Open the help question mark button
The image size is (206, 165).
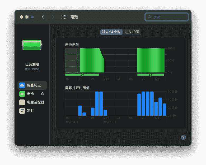tap(183, 137)
